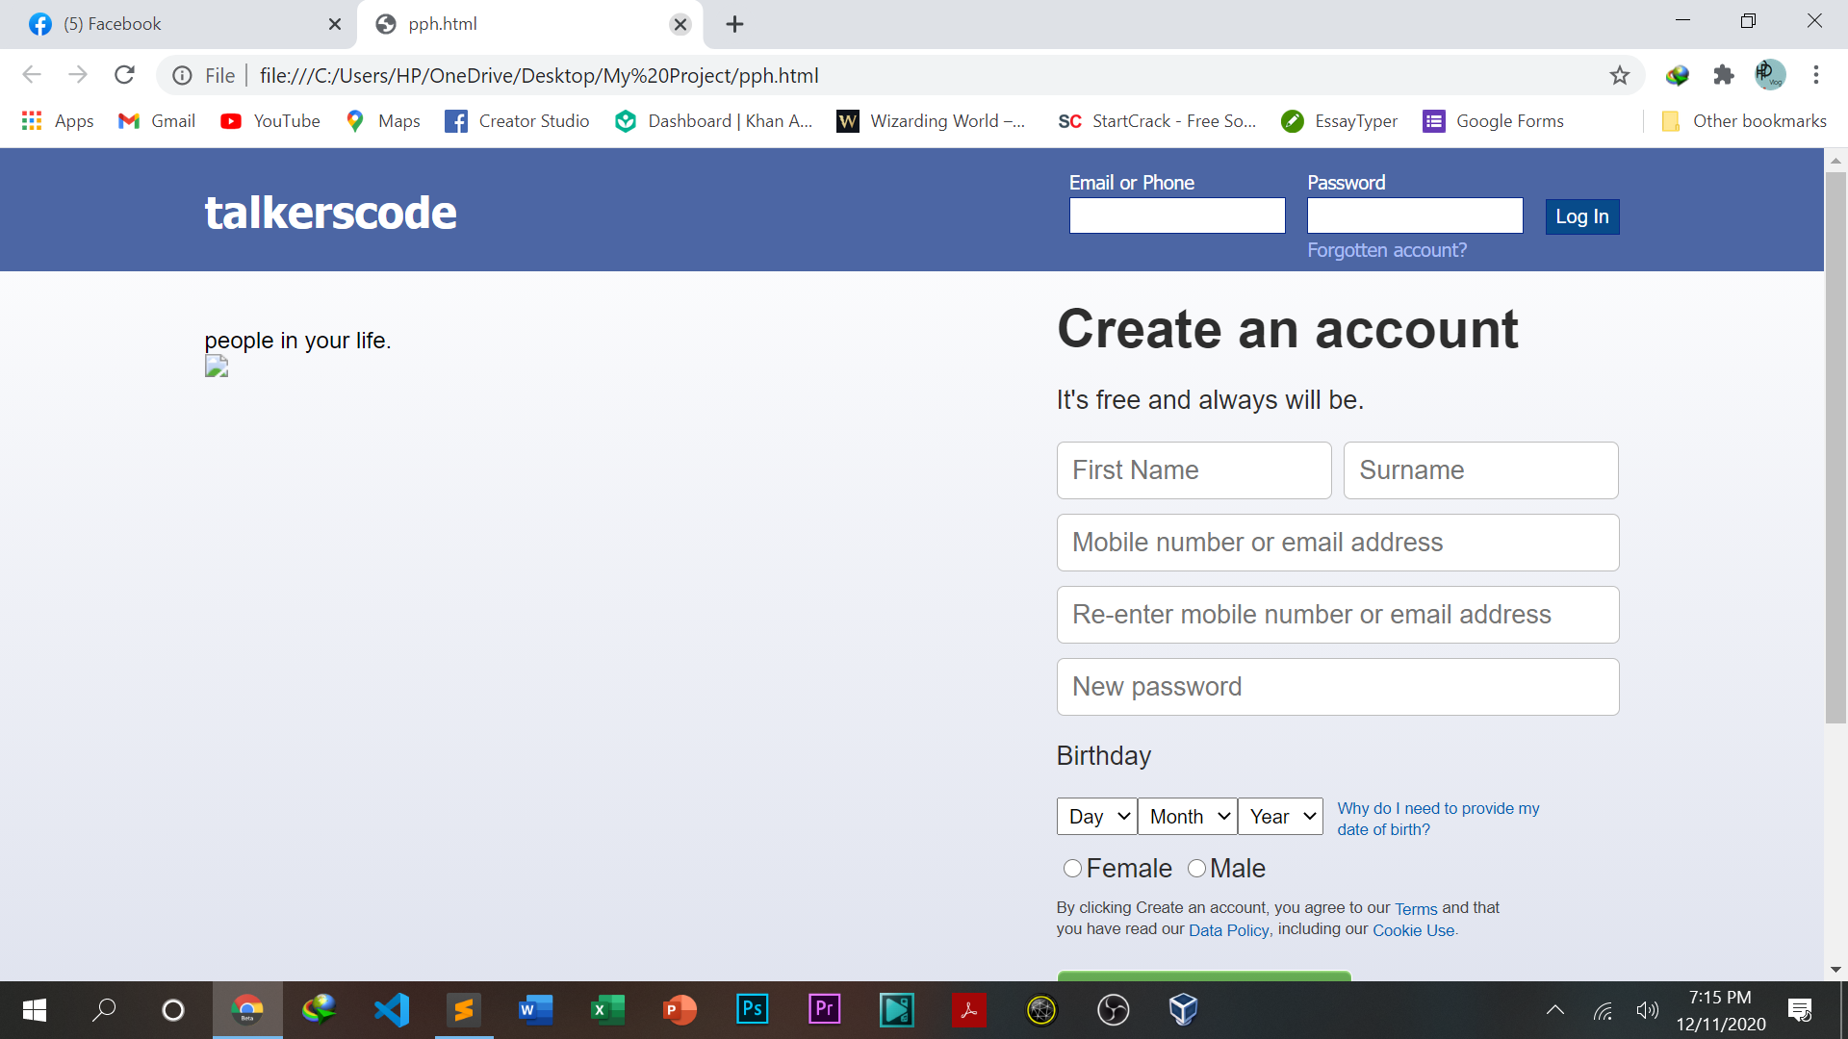Click the Log In button
The height and width of the screenshot is (1039, 1848).
(1581, 216)
